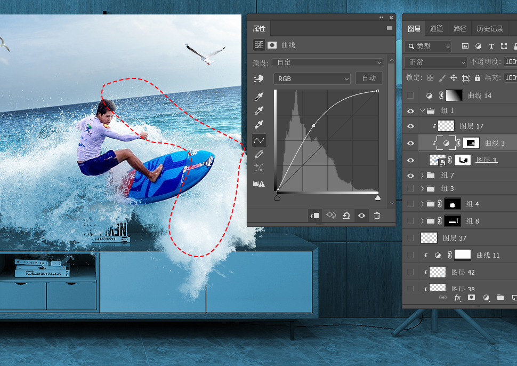Click the 自动 auto button

click(369, 78)
